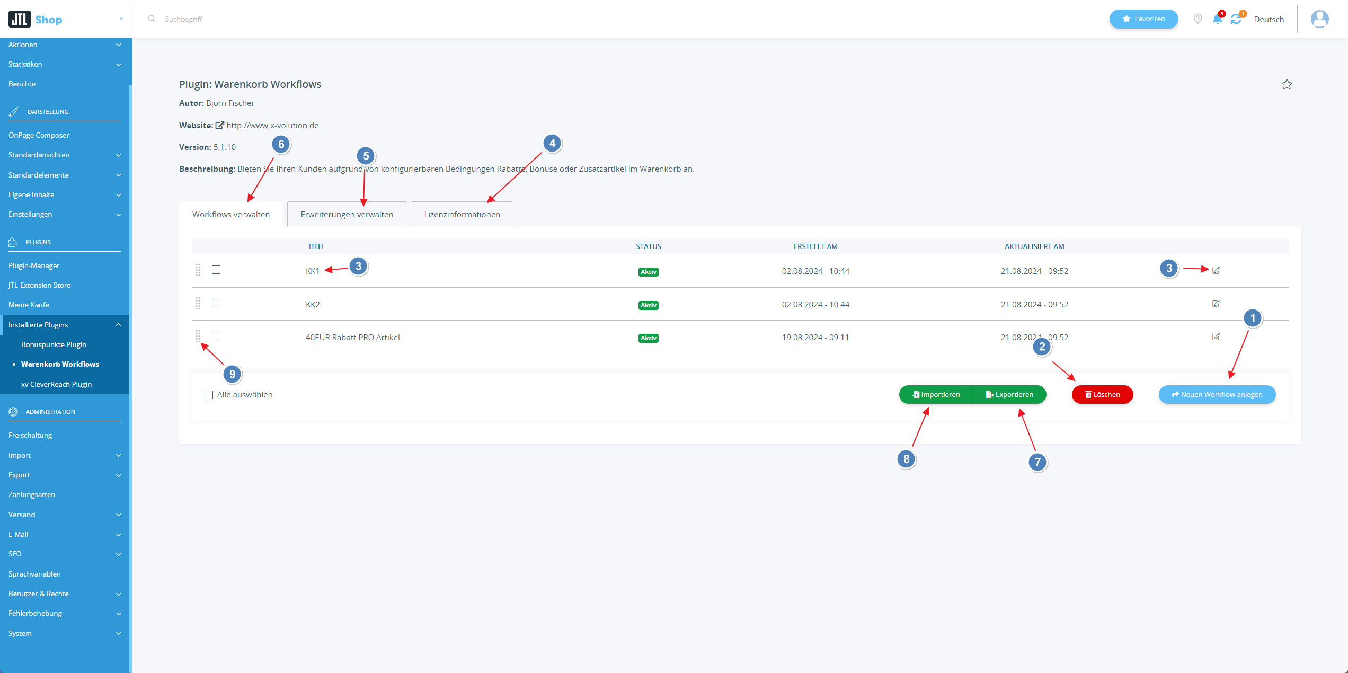Expand the Aktionen menu
The height and width of the screenshot is (673, 1348).
pos(65,45)
